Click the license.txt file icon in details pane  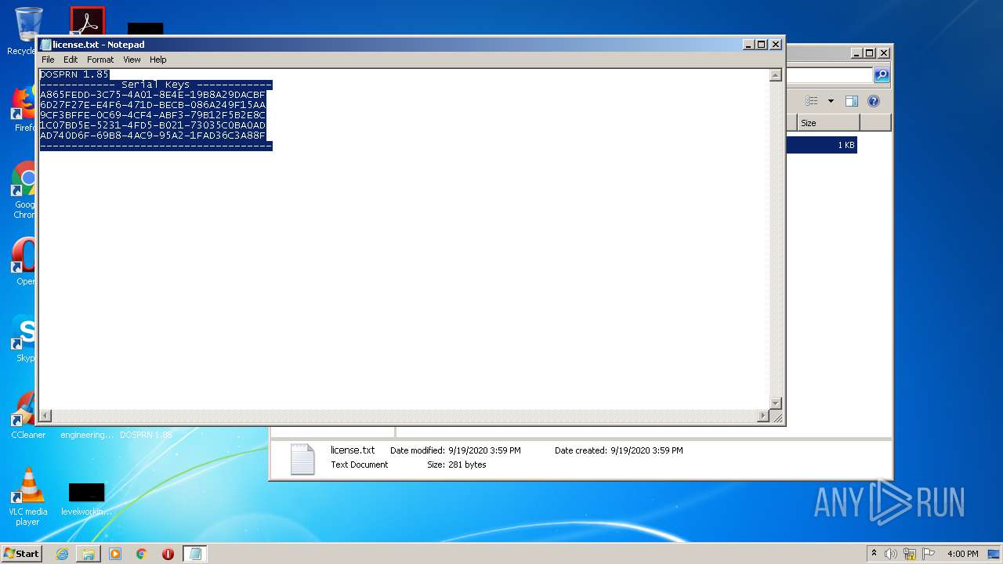[302, 459]
